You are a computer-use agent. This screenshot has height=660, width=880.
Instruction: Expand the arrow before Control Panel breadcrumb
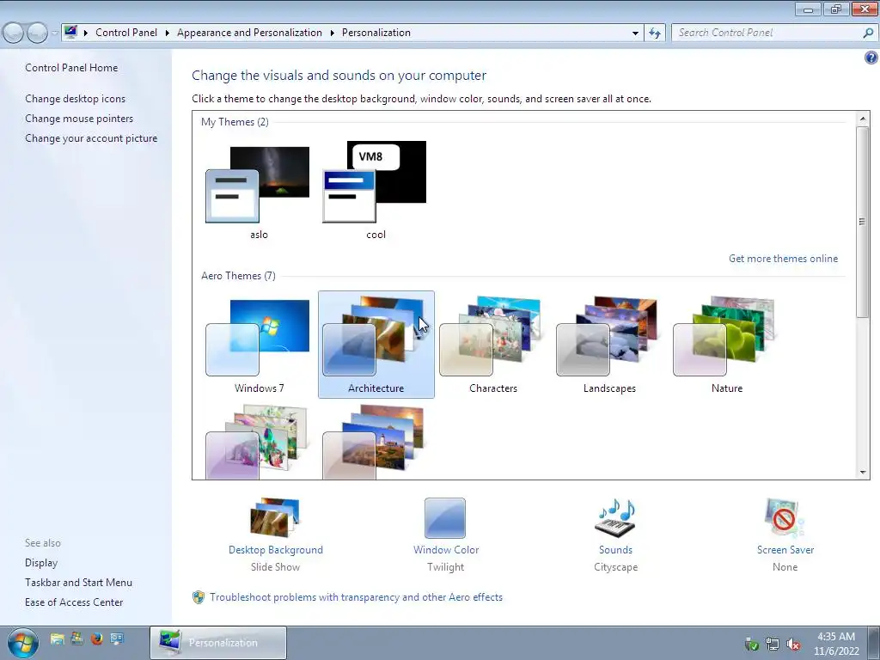click(86, 33)
